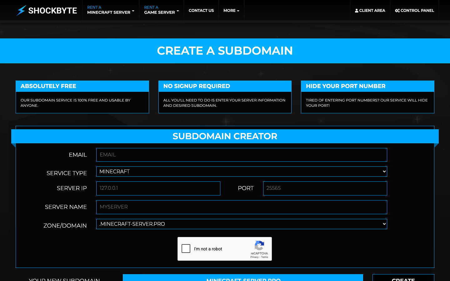Check the I'm not a robot checkbox
Viewport: 450px width, 281px height.
coord(186,249)
